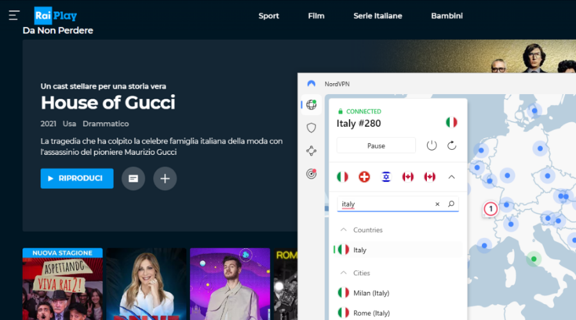Disconnect VPN using the power icon
Viewport: 576px width, 320px height.
point(431,145)
